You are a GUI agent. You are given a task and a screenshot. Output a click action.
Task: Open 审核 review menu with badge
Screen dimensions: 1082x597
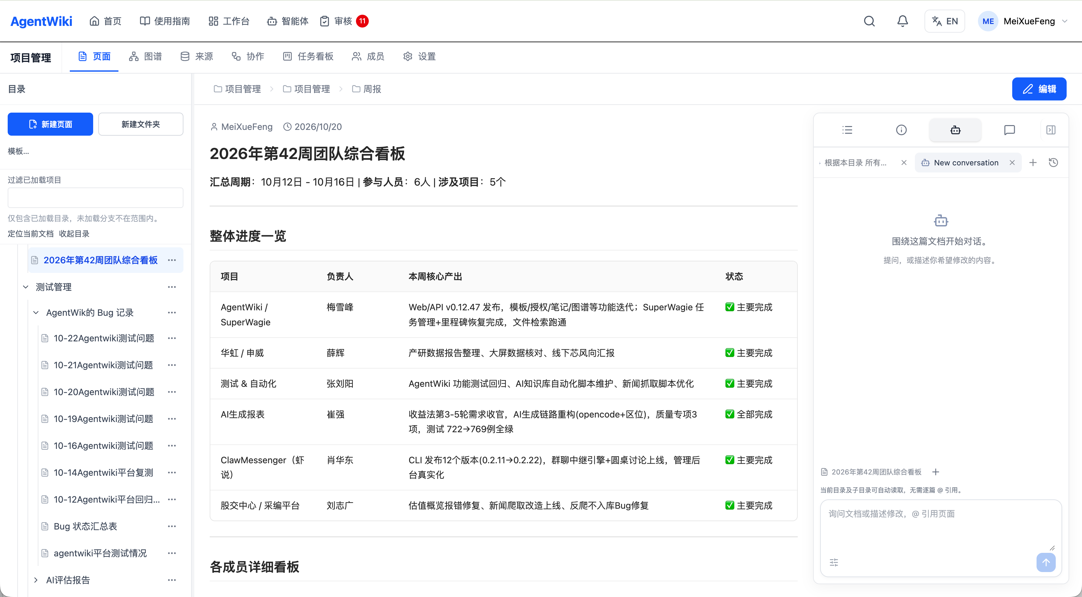pyautogui.click(x=343, y=21)
